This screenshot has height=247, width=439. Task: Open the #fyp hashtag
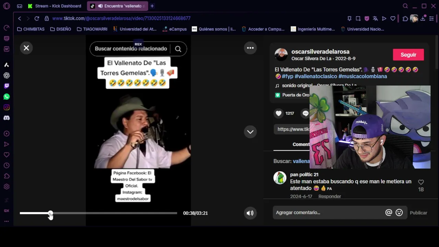287,76
